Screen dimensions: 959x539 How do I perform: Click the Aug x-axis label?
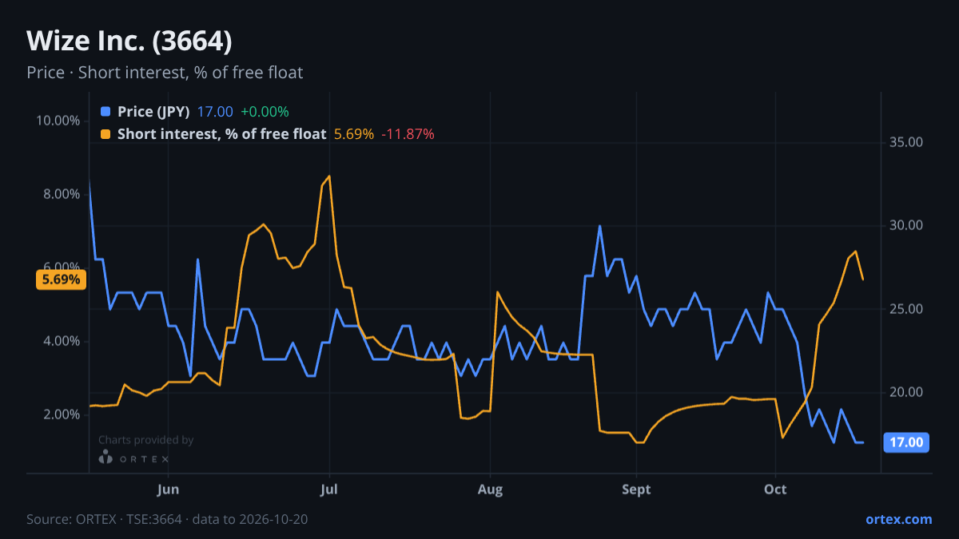[491, 489]
